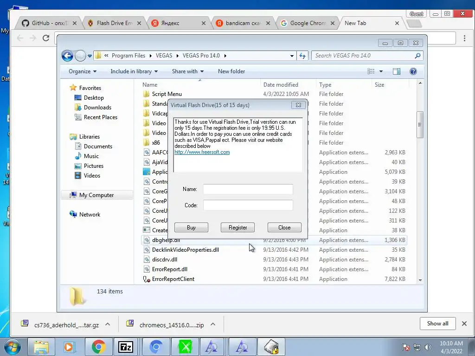Change the view using the view icon
475x356 pixels.
pyautogui.click(x=371, y=71)
